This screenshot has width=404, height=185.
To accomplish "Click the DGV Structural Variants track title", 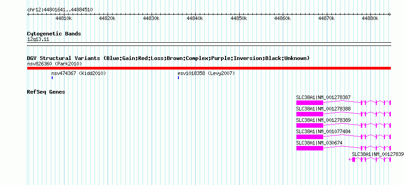I will click(x=168, y=58).
